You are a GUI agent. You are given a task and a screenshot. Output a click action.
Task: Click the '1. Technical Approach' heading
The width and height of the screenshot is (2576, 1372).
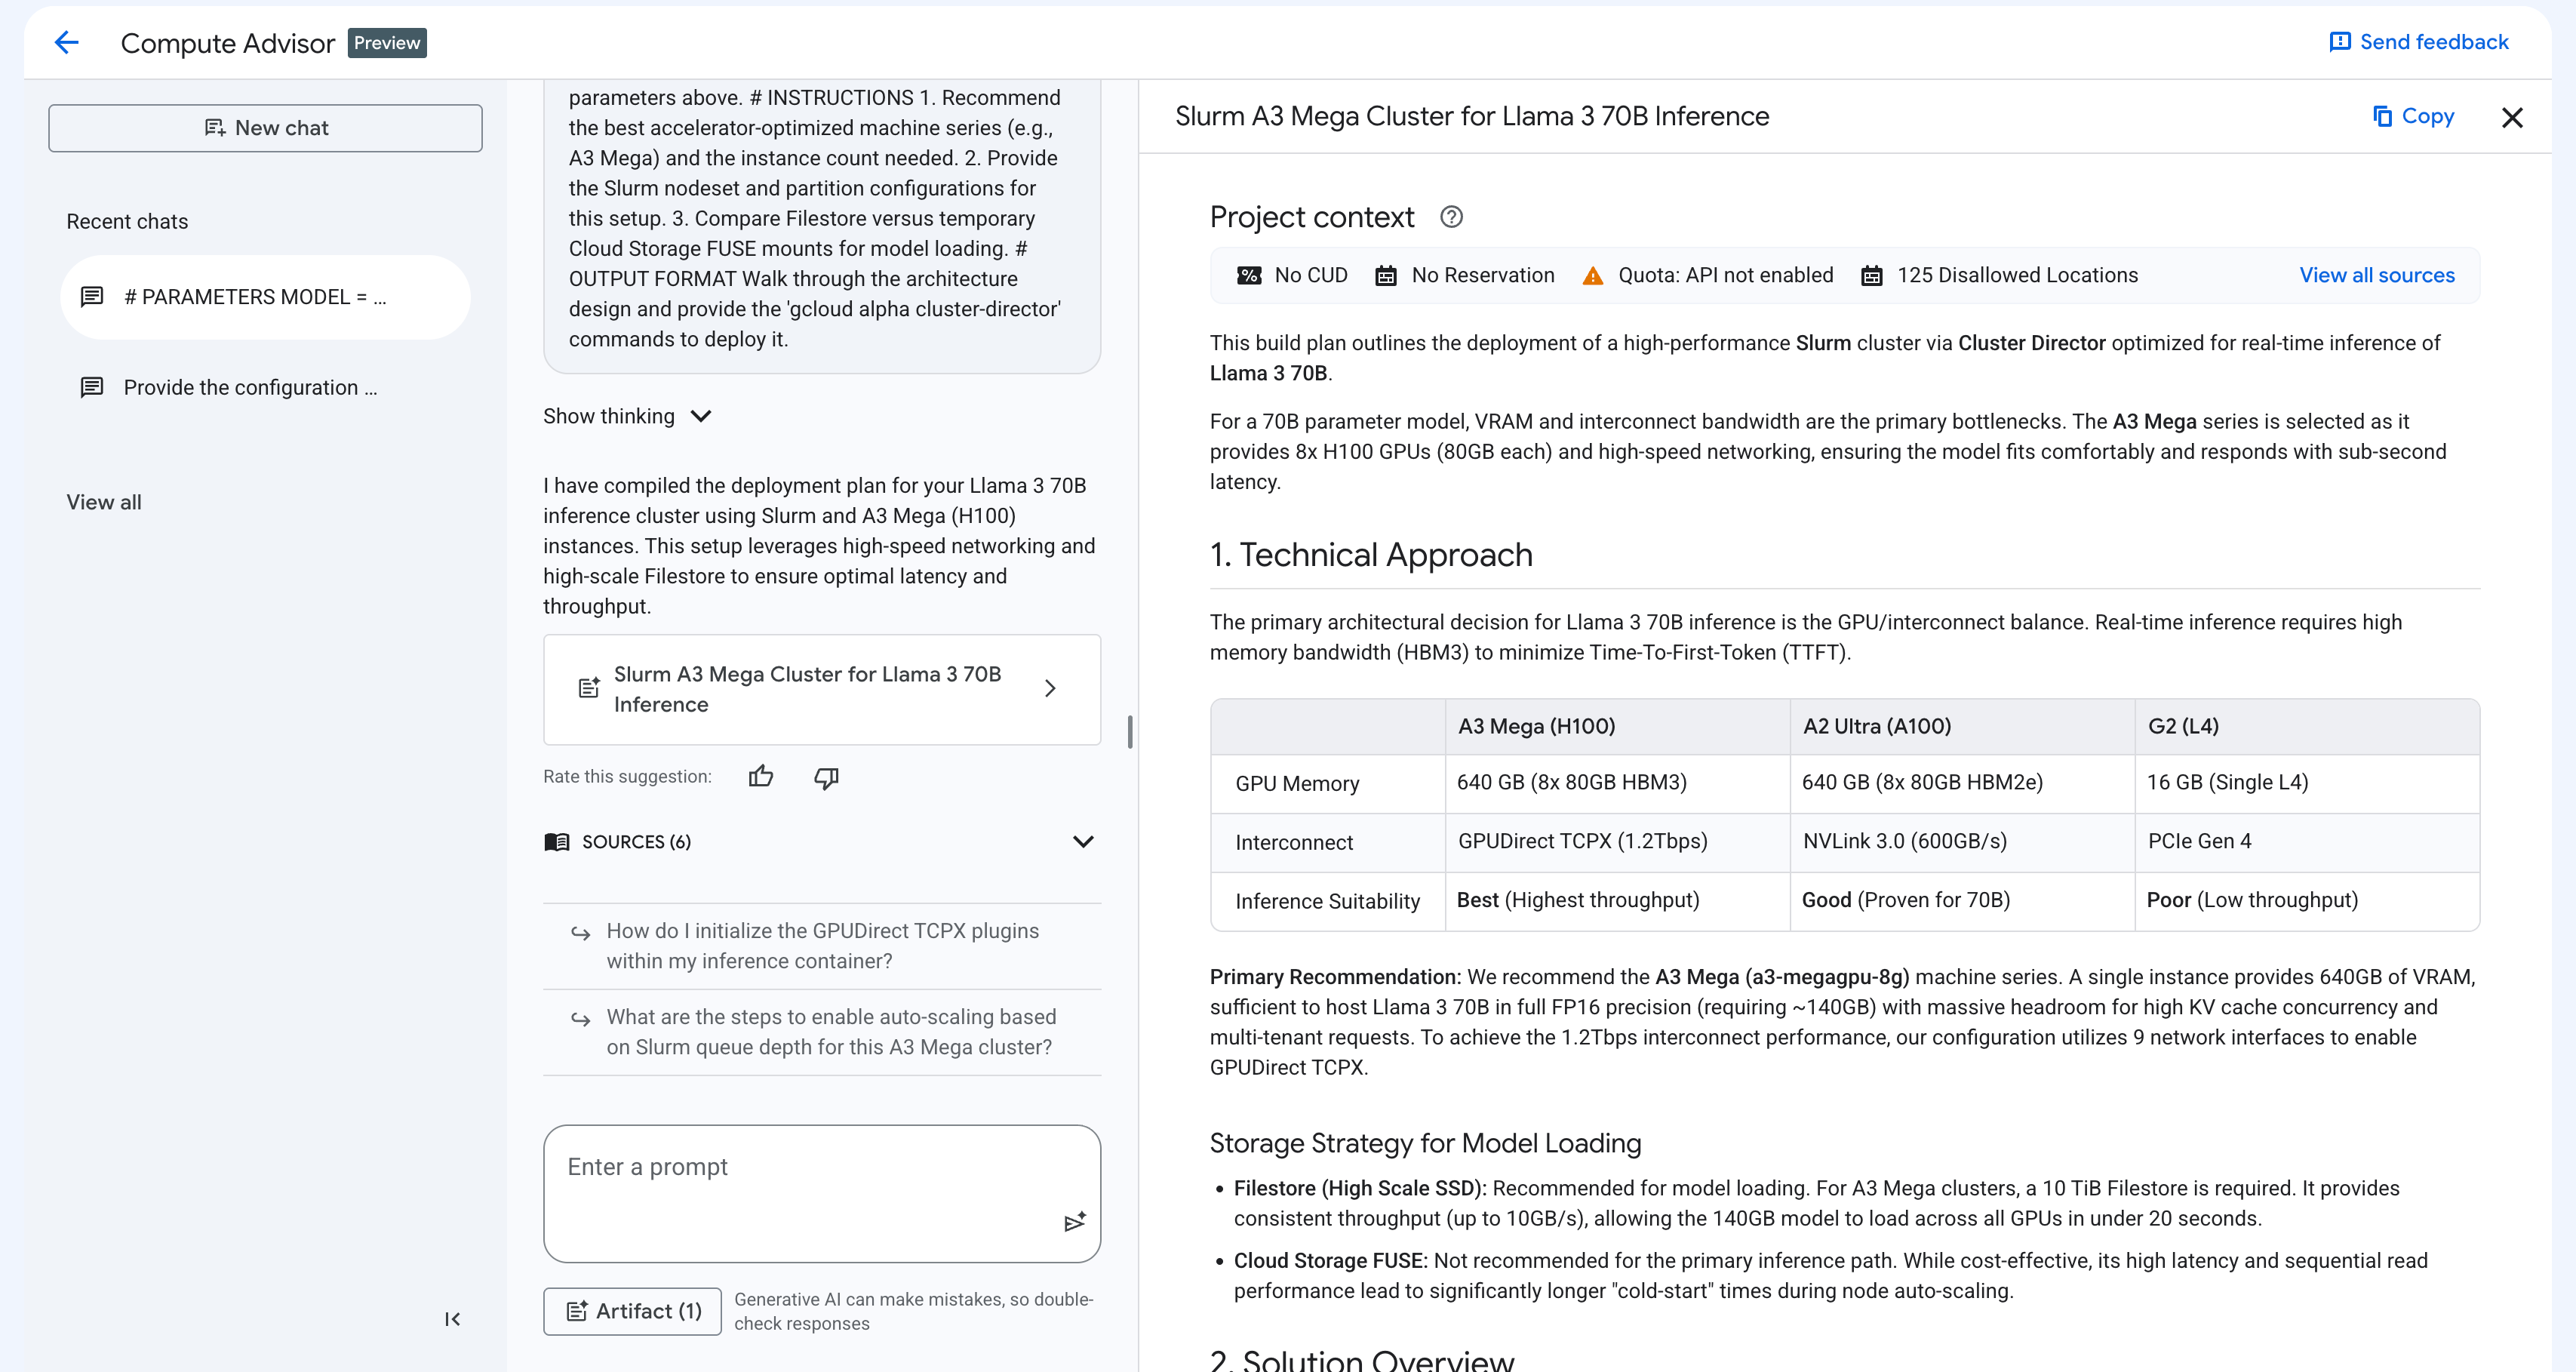1371,555
